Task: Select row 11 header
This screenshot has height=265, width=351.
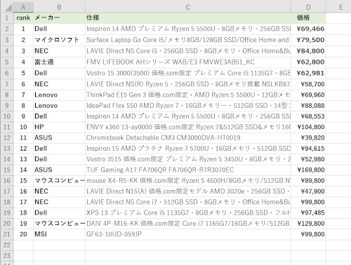Action: pos(7,127)
